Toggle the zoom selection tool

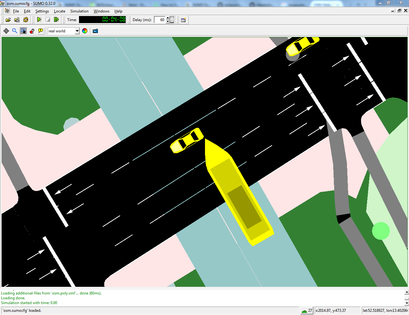(x=23, y=31)
